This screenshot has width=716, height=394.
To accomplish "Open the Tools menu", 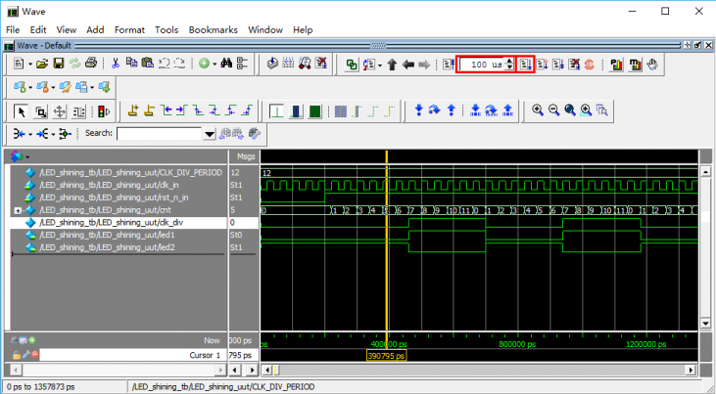I will coord(167,30).
